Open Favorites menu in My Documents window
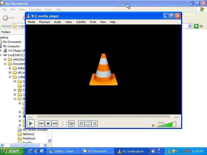207x155 pixels. coord(35,10)
